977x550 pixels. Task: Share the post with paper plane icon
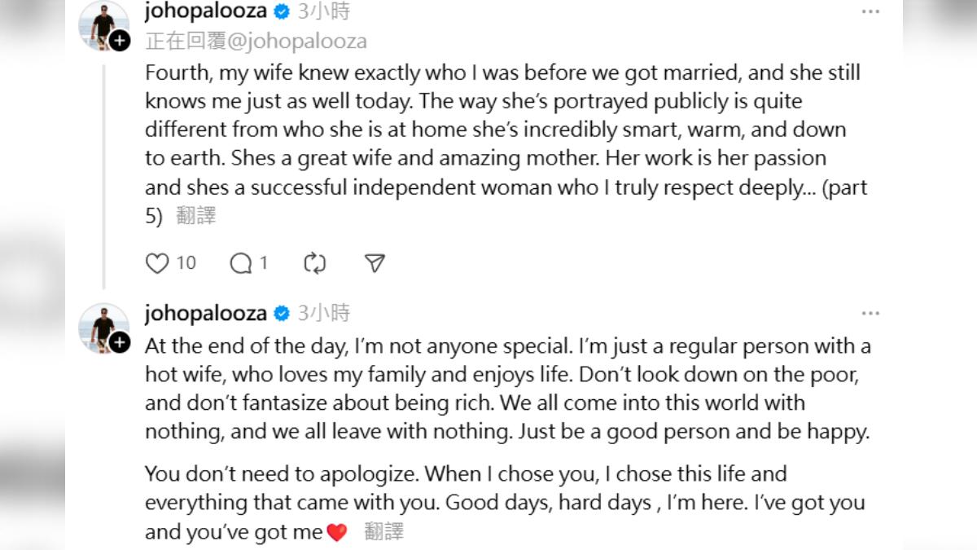(x=375, y=263)
